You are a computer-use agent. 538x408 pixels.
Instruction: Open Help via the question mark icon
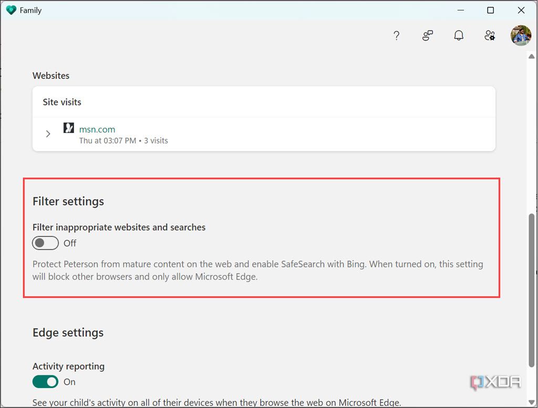[396, 35]
